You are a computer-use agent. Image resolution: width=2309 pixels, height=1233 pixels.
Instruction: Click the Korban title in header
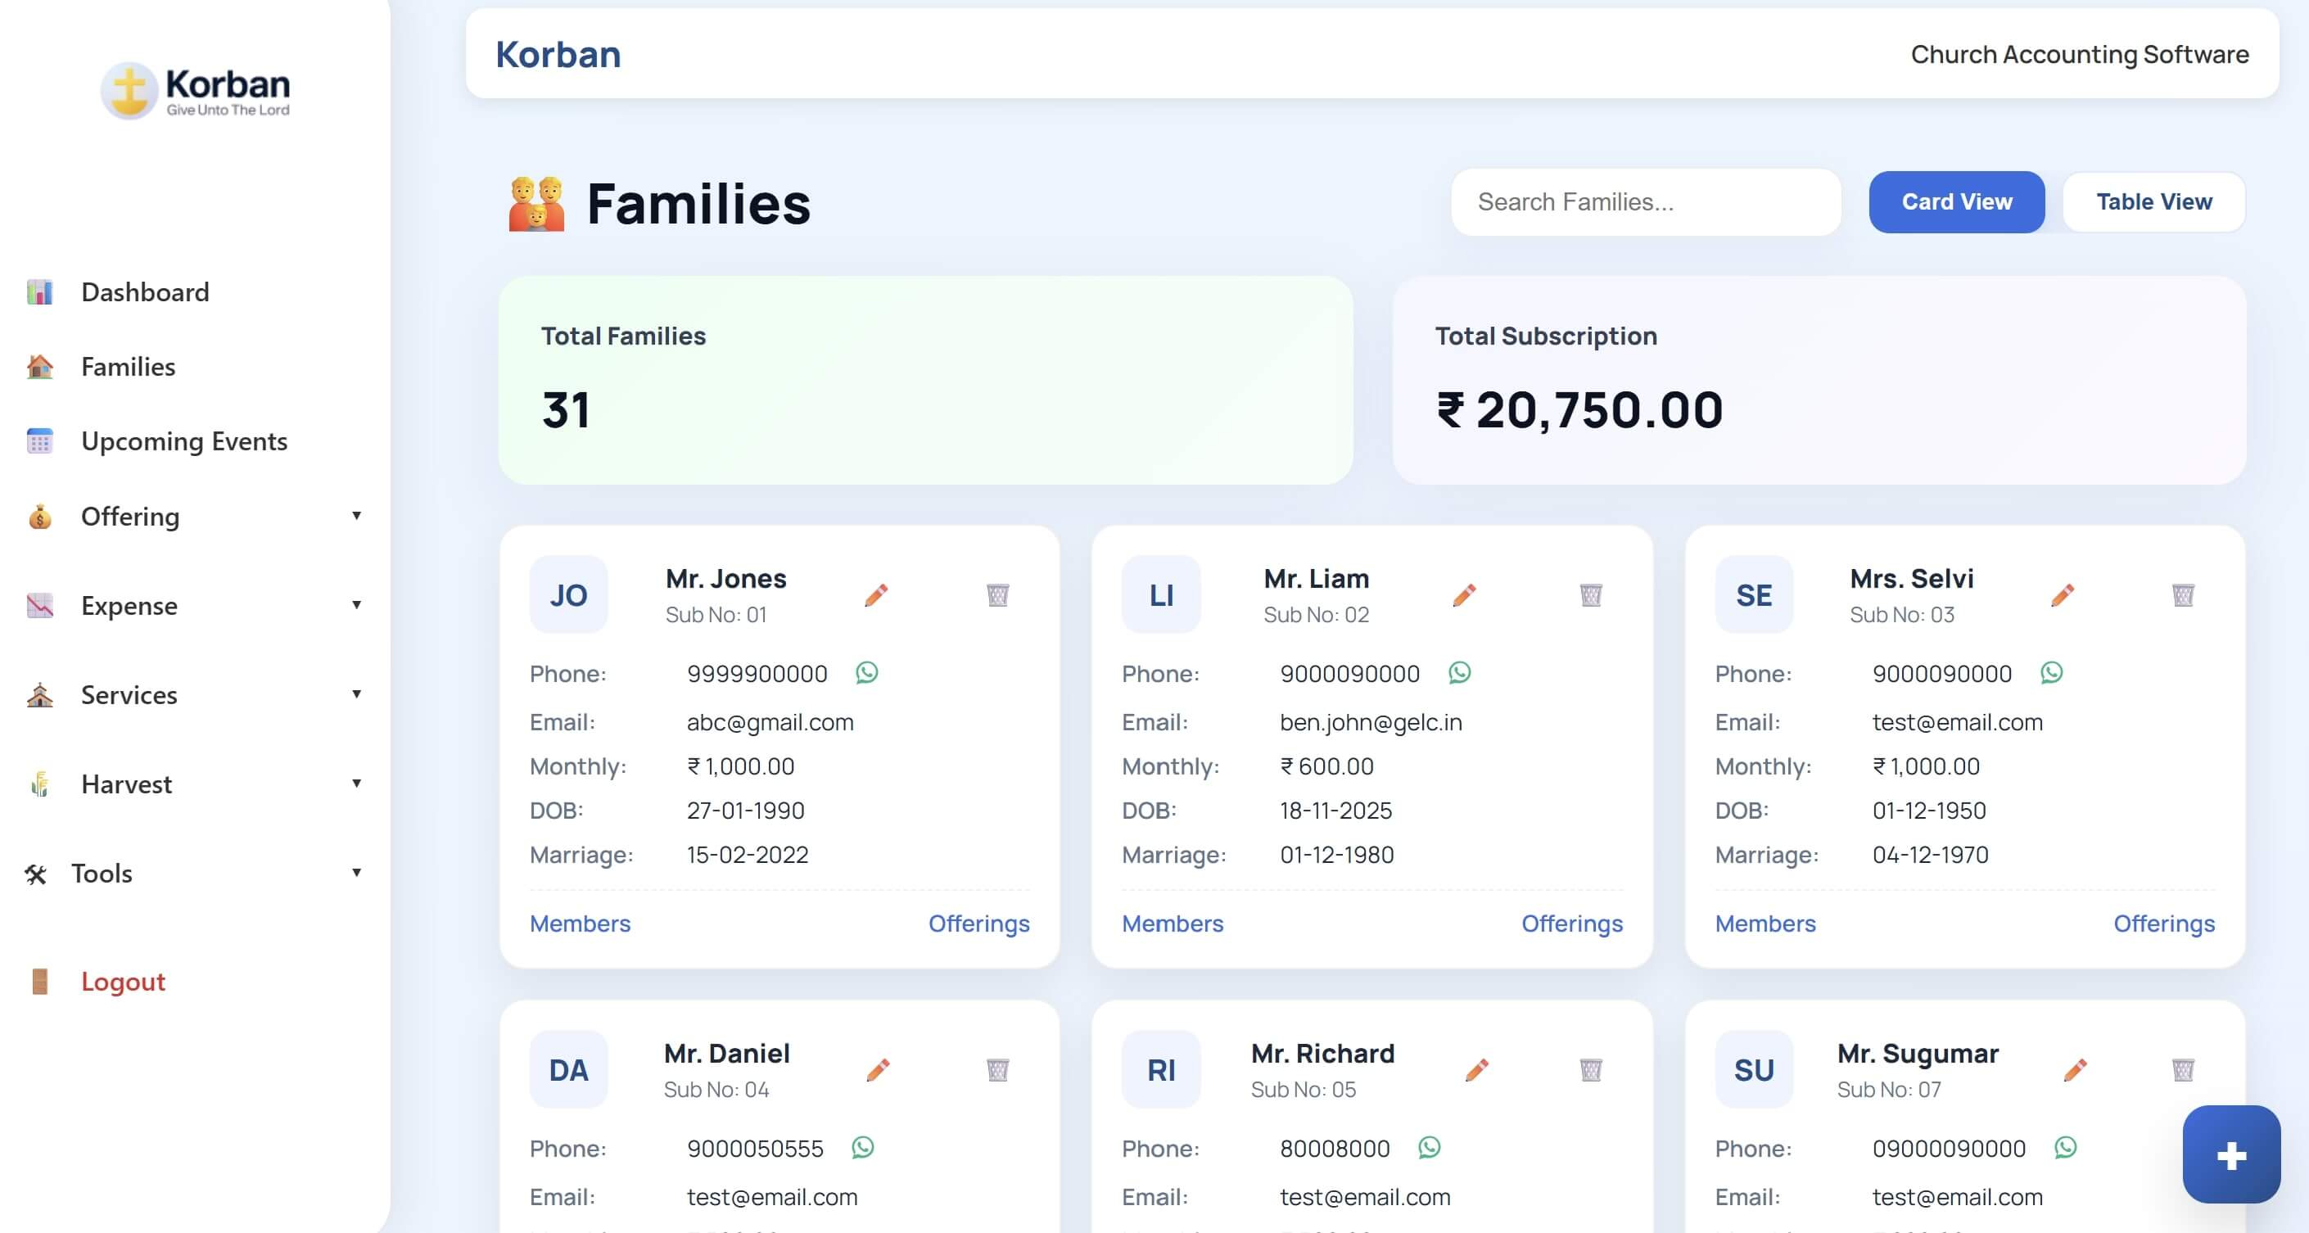point(558,55)
